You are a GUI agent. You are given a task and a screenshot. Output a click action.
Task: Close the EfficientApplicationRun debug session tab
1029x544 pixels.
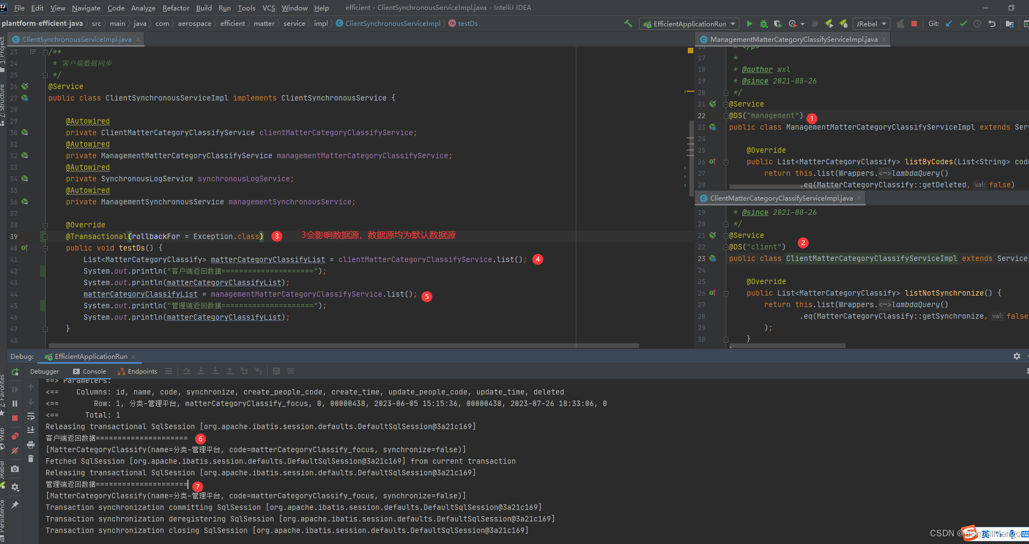[134, 357]
